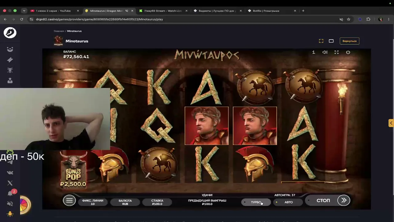The image size is (394, 222).
Task: Switch to theater mode rectangle icon
Action: tap(331, 41)
